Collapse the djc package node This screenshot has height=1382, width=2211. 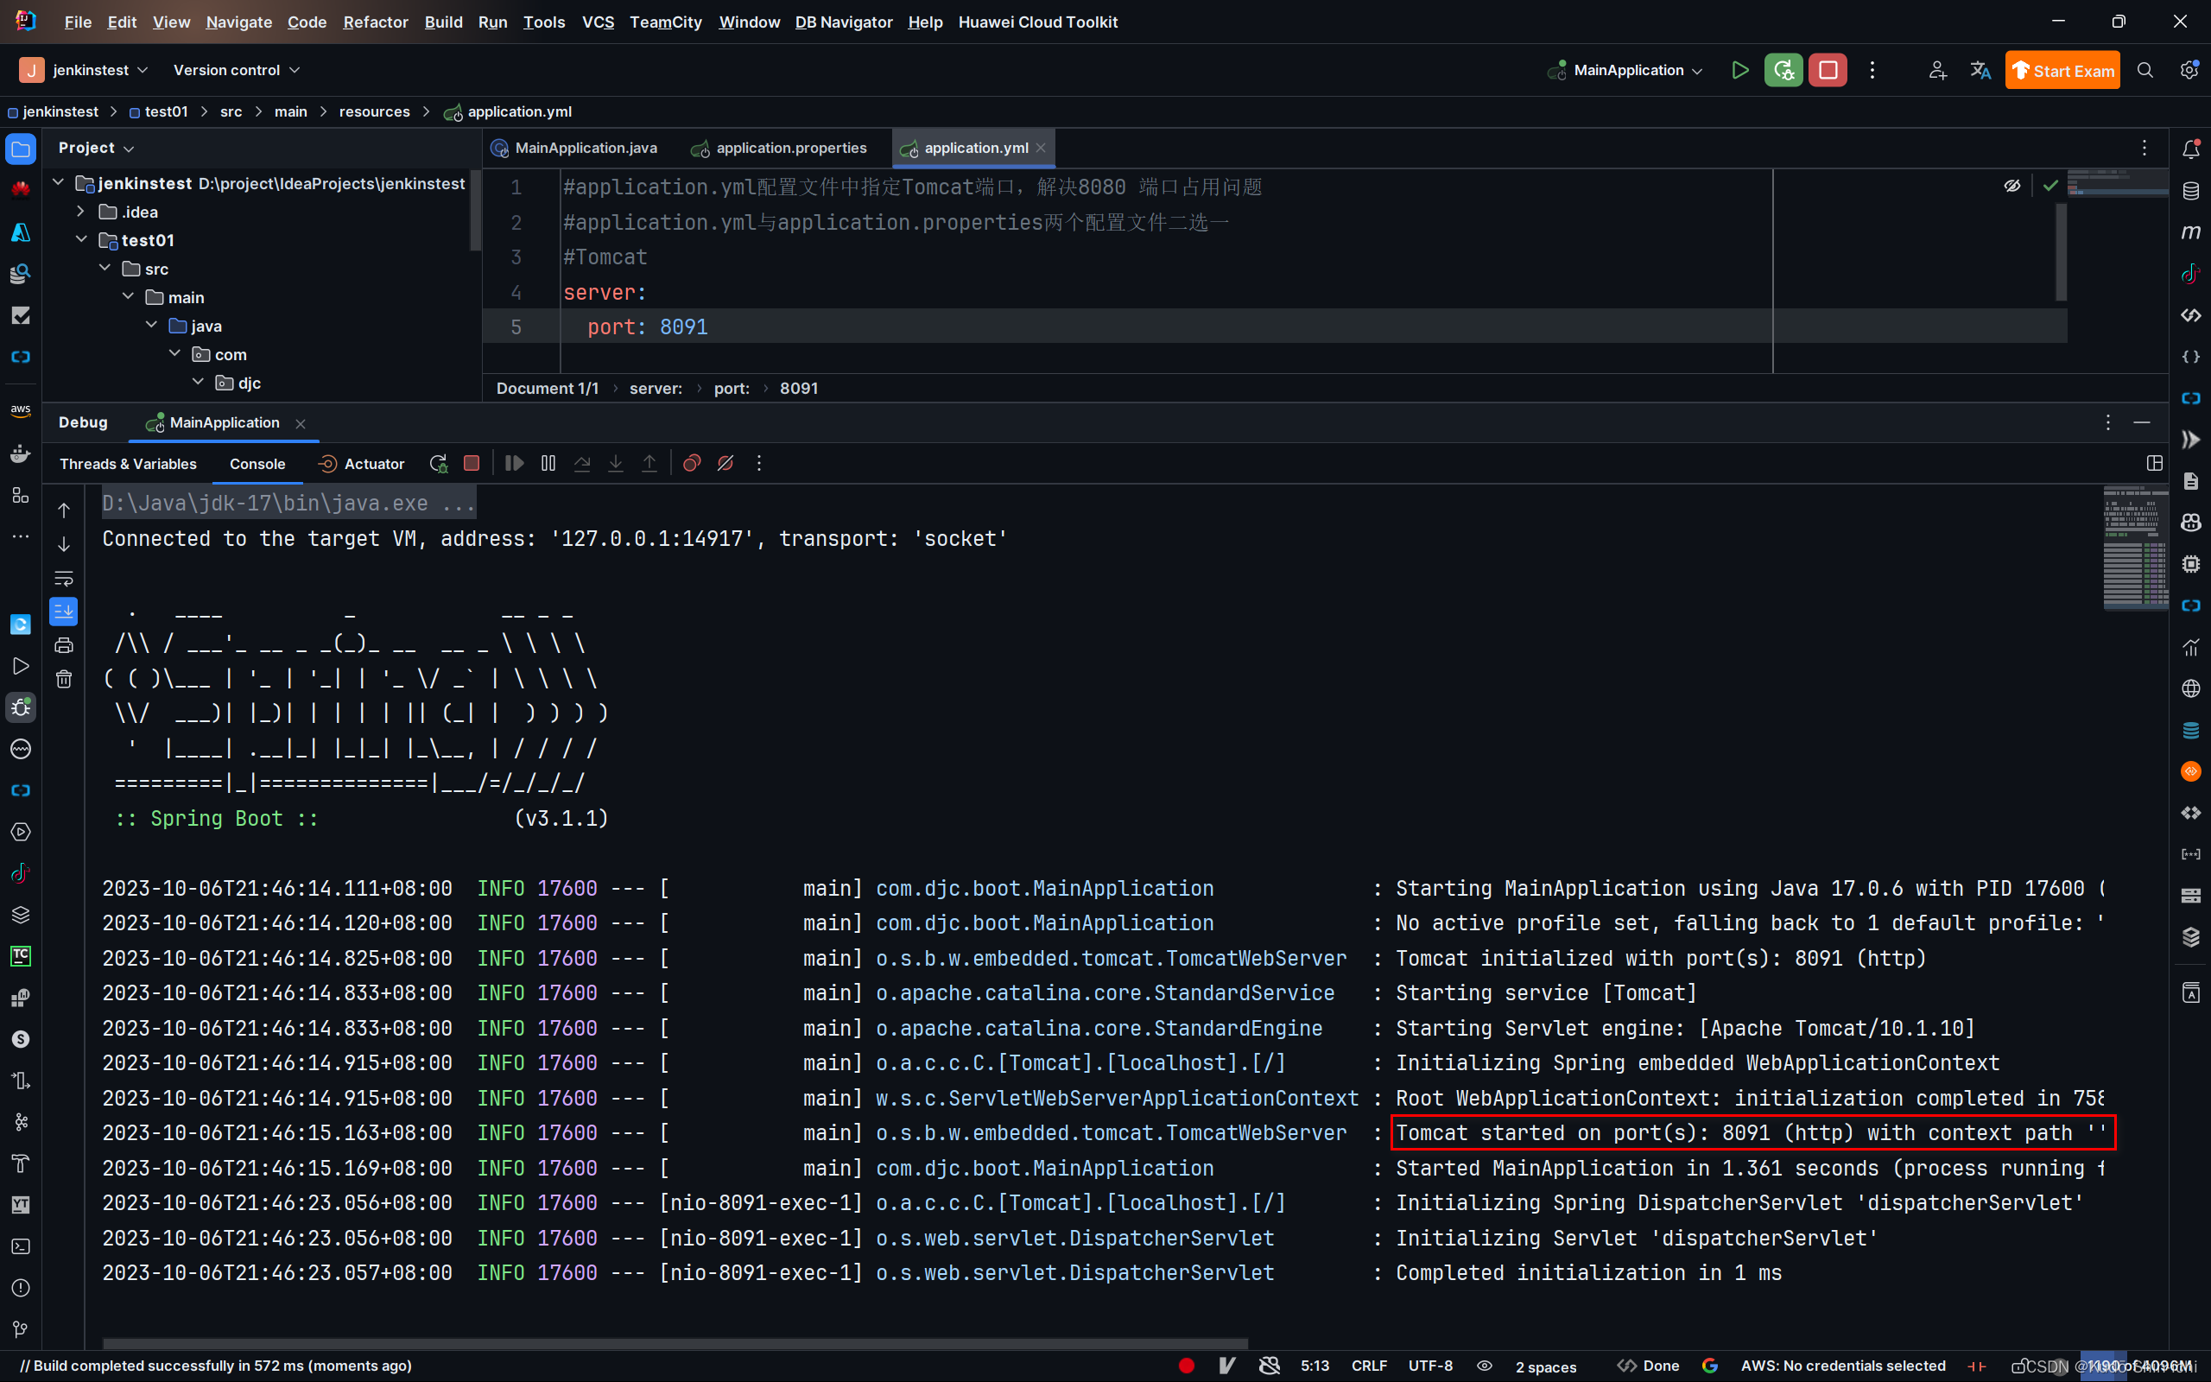coord(197,382)
